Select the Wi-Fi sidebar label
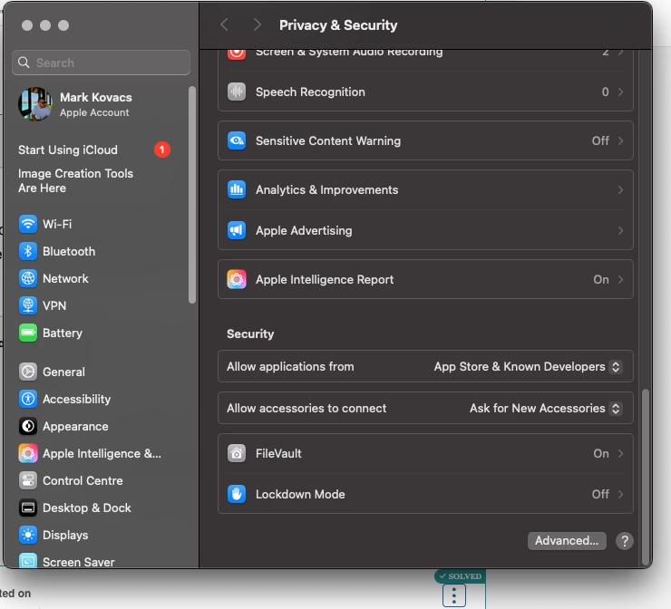Screen dimensions: 671x609 (x=57, y=224)
